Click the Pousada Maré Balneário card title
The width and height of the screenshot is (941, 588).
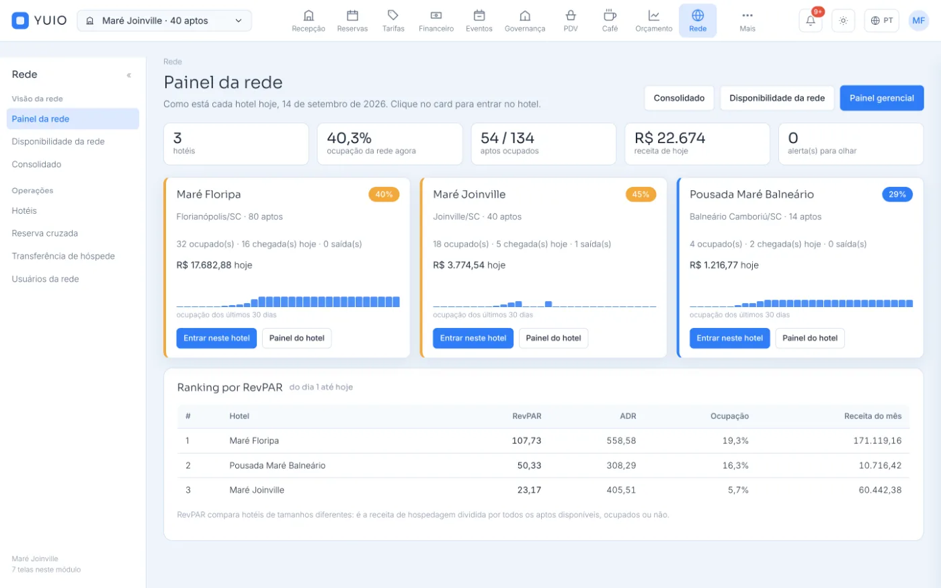(x=751, y=195)
